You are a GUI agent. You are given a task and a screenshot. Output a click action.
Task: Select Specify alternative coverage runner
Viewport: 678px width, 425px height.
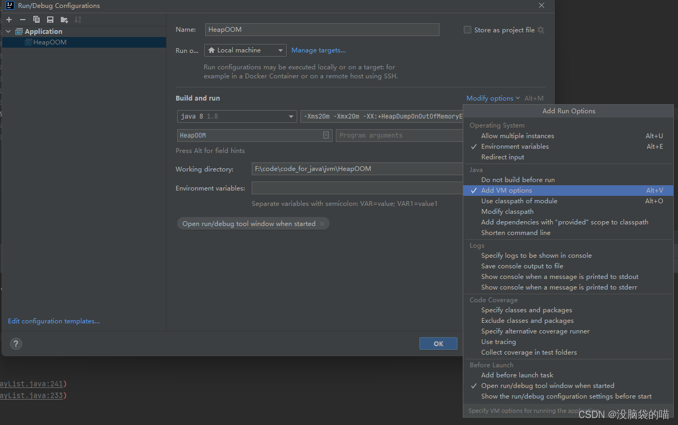click(x=569, y=331)
